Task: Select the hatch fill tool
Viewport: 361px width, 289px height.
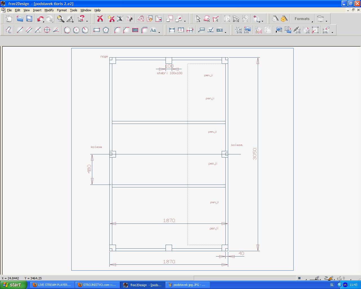Action: coord(135,30)
